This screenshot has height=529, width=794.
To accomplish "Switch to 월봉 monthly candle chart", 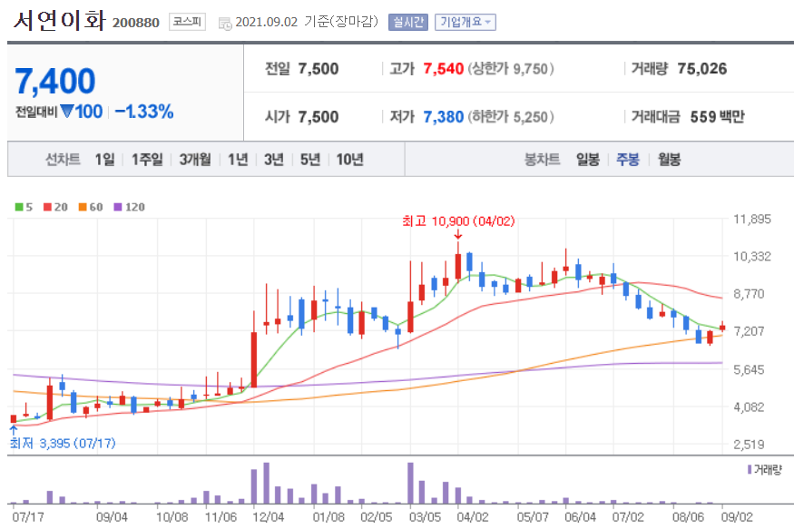I will pos(669,160).
